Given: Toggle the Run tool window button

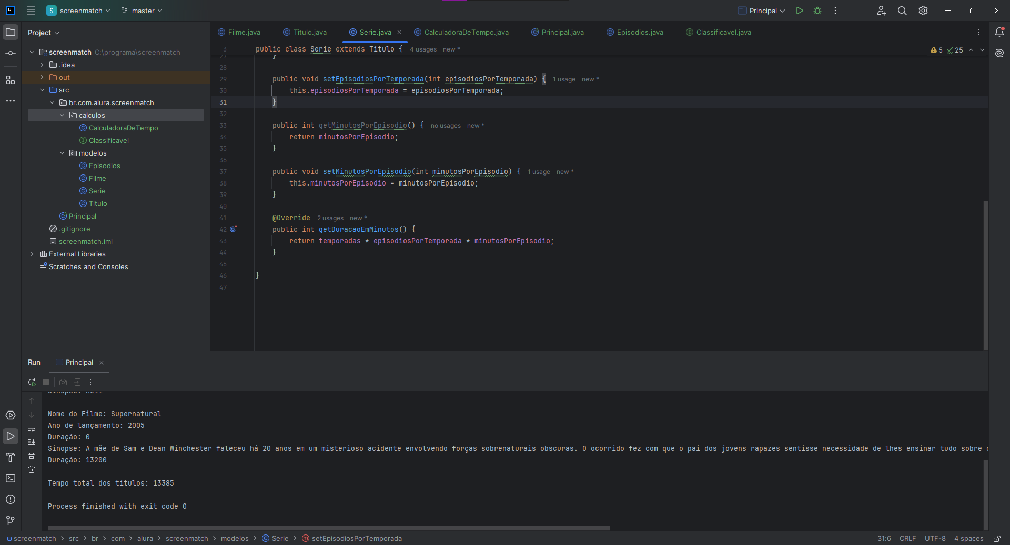Looking at the screenshot, I should [11, 436].
